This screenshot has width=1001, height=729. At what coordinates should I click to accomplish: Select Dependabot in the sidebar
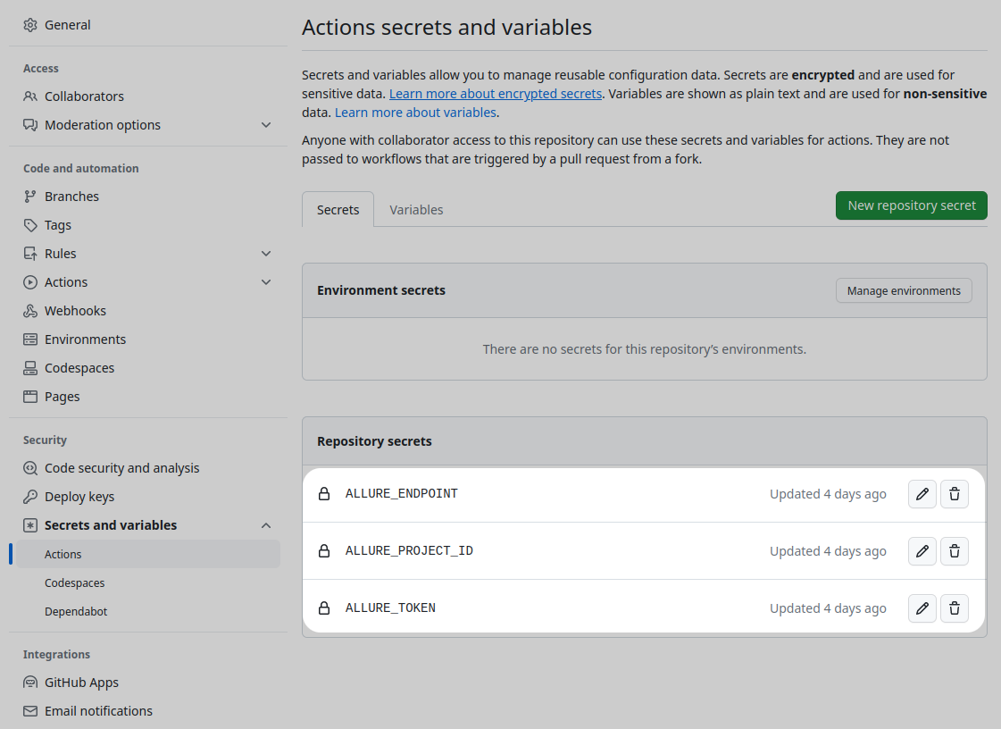[74, 611]
